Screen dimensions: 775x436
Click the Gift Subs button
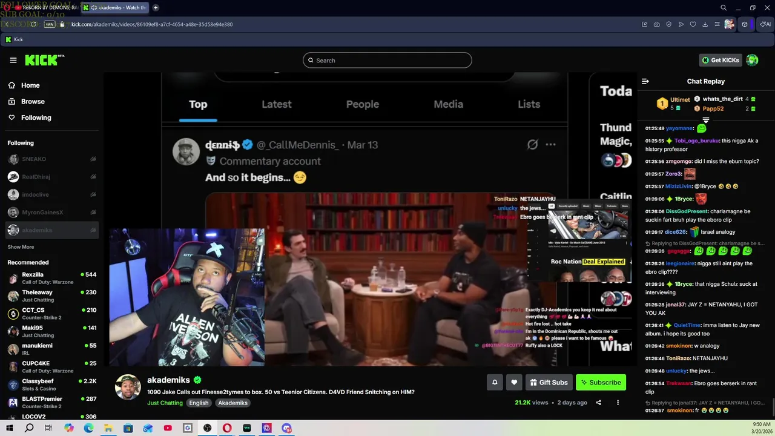[x=549, y=382]
